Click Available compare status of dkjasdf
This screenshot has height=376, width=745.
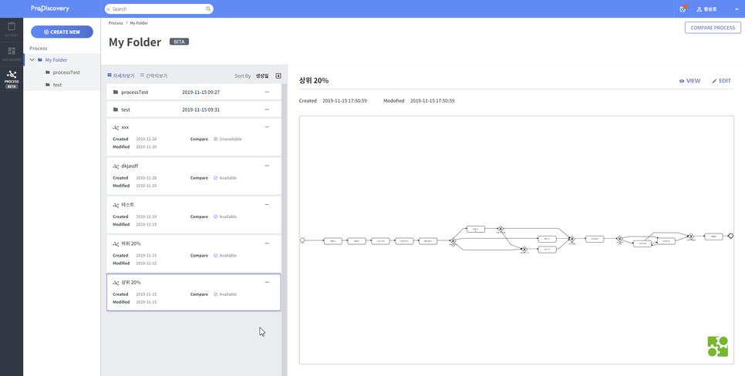point(225,178)
